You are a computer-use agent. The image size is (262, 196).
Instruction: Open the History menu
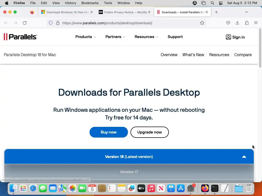pyautogui.click(x=70, y=3)
